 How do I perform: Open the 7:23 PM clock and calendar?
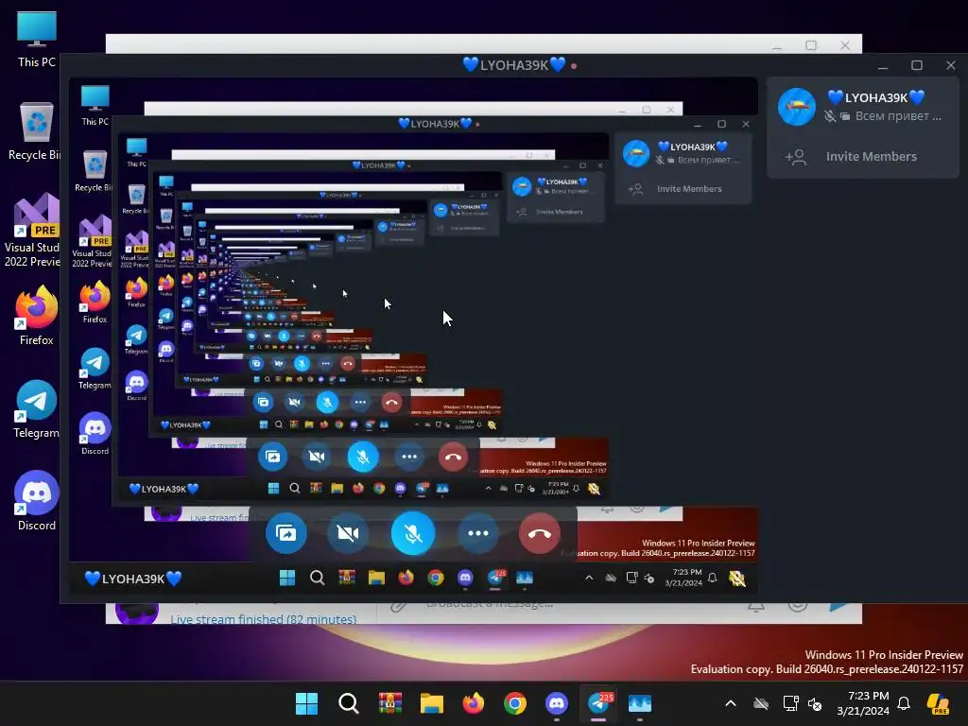click(863, 703)
